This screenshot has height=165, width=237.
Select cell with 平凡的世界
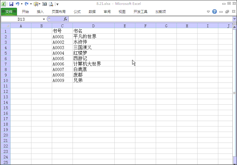(94, 37)
